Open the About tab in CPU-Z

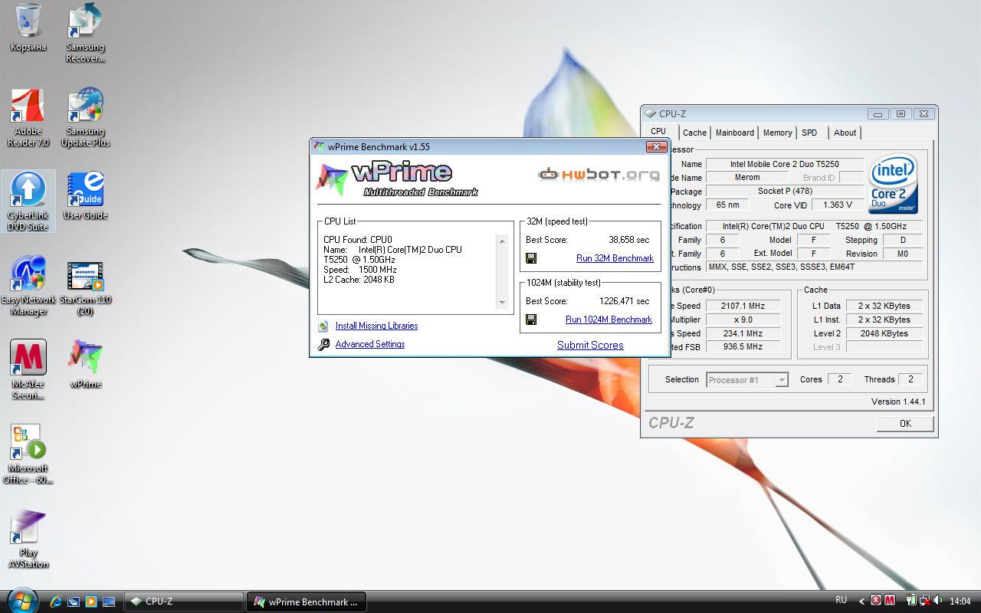[845, 133]
